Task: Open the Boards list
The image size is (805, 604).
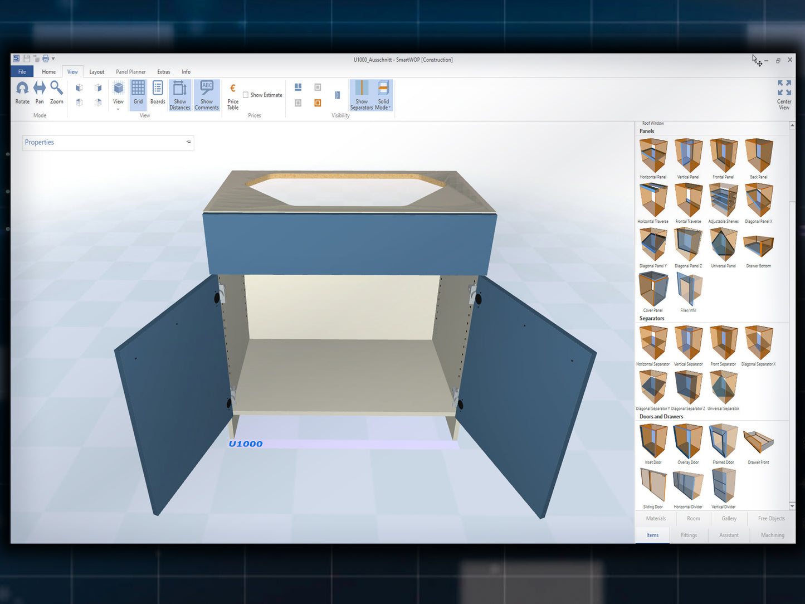Action: (x=158, y=92)
